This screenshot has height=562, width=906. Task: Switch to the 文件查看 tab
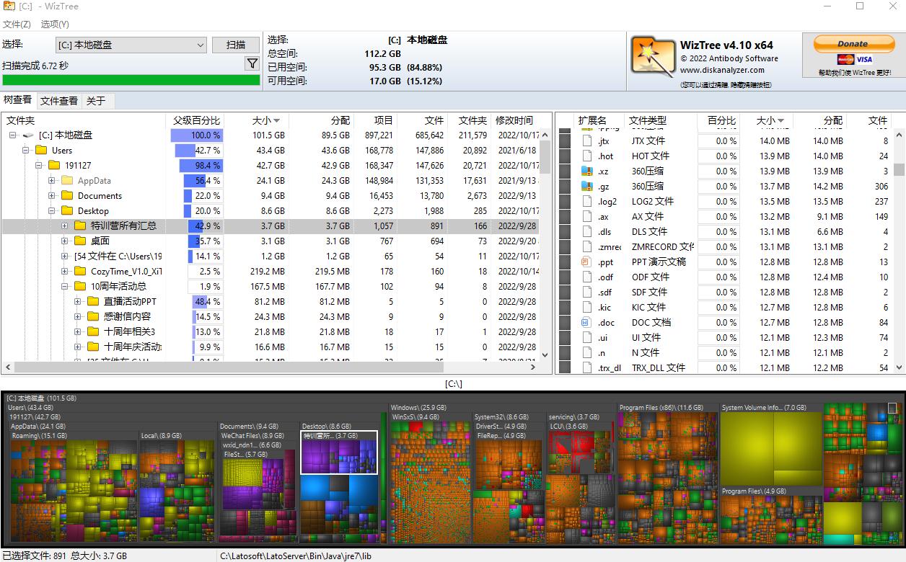(x=61, y=100)
